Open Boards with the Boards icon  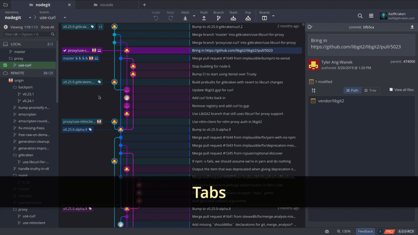pos(264,18)
